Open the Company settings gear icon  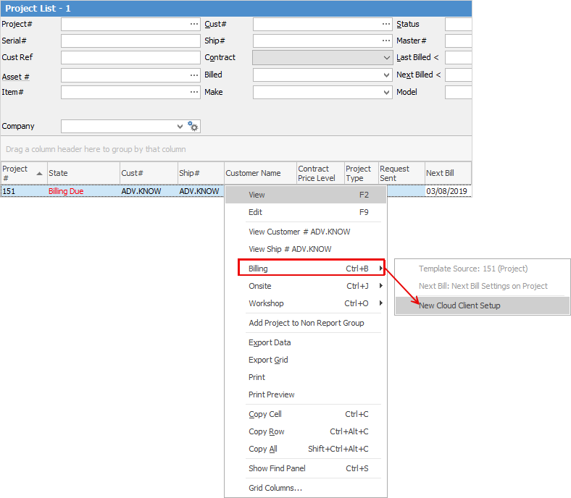tap(193, 126)
